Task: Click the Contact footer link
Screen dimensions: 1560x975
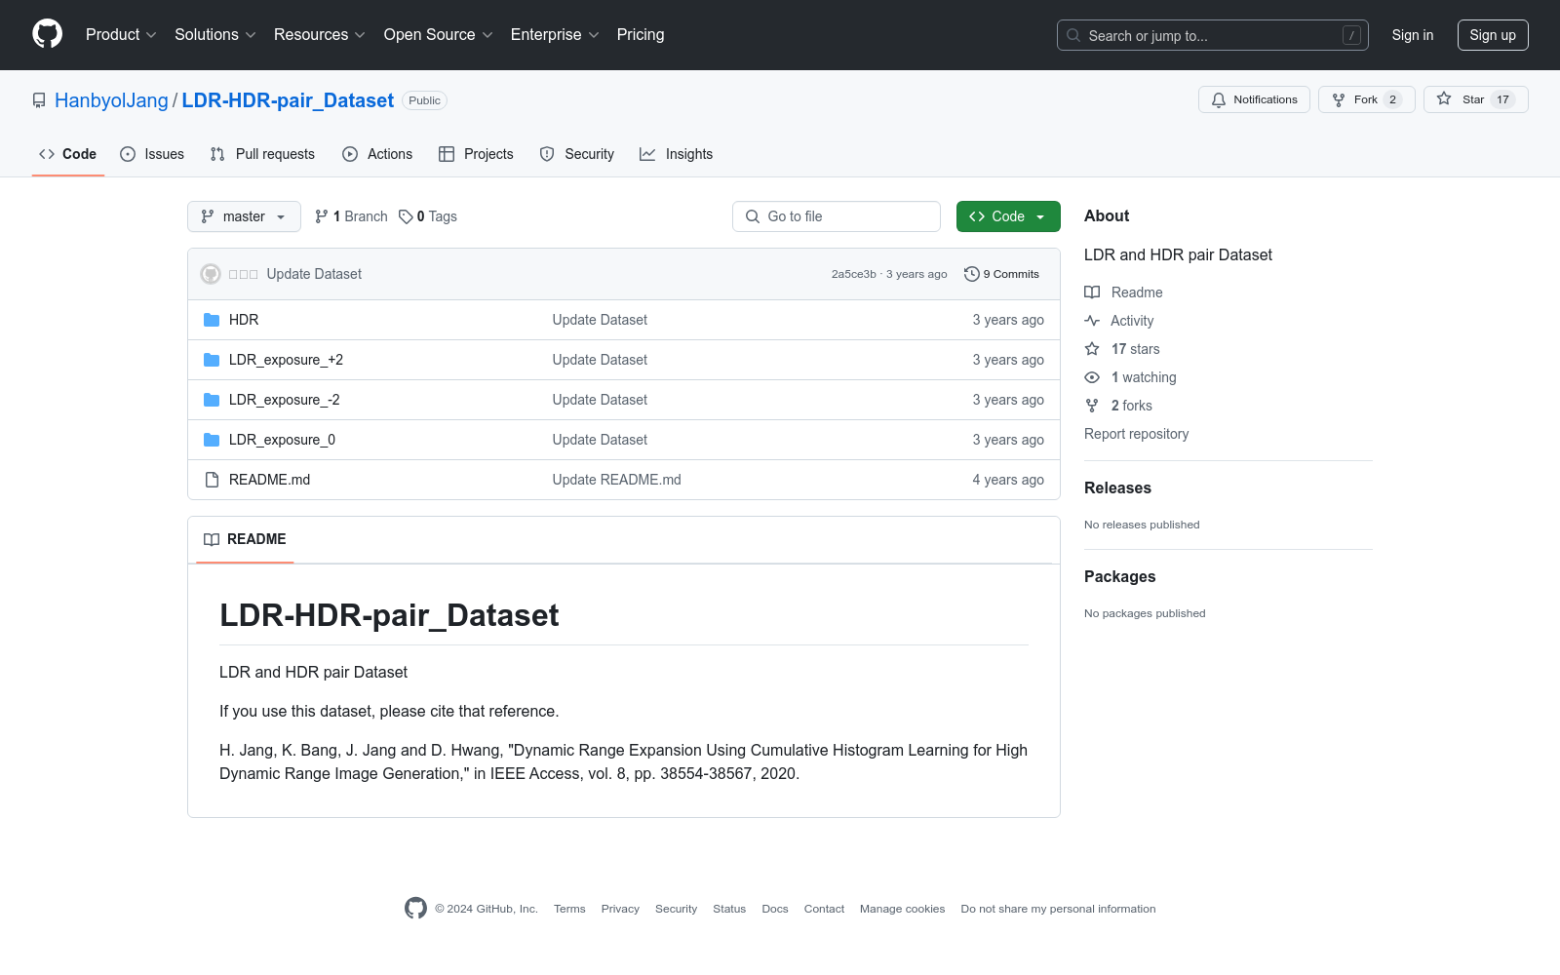Action: pyautogui.click(x=824, y=909)
